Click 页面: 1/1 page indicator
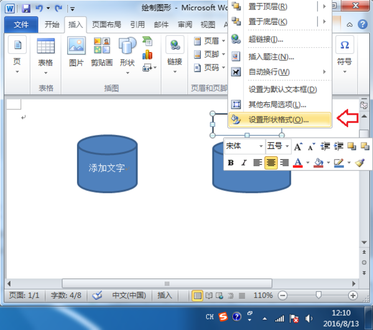This screenshot has width=373, height=330. (x=24, y=295)
